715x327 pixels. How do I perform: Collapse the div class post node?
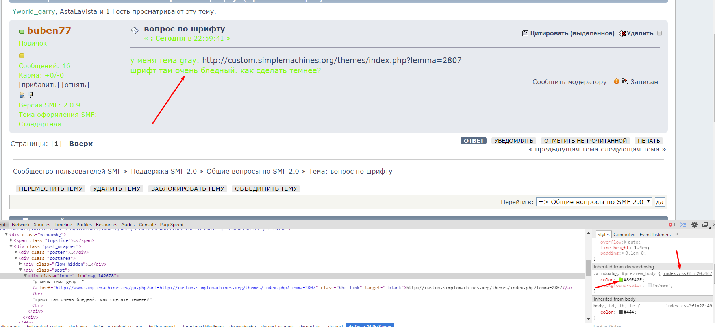click(20, 270)
